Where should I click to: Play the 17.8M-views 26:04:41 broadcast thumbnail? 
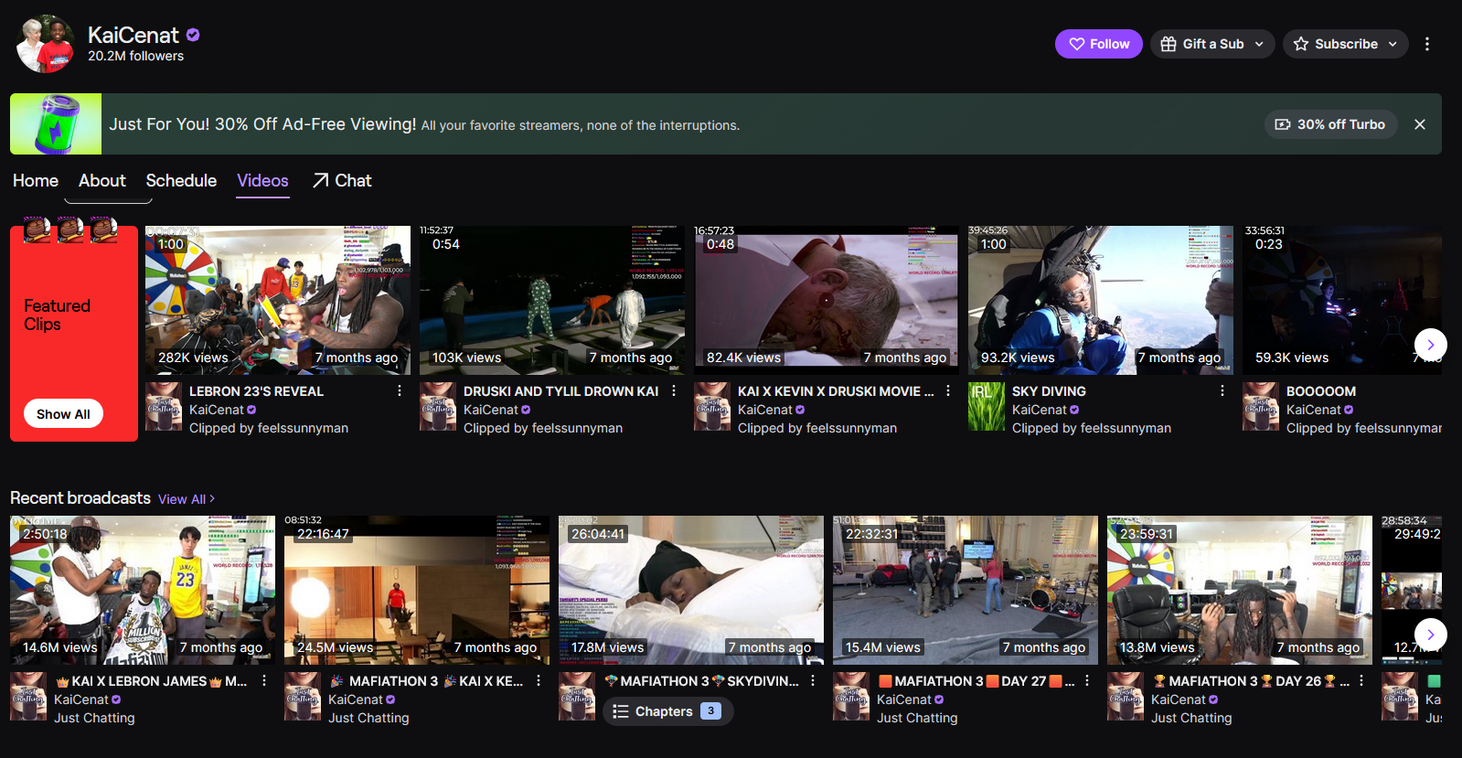tap(691, 590)
